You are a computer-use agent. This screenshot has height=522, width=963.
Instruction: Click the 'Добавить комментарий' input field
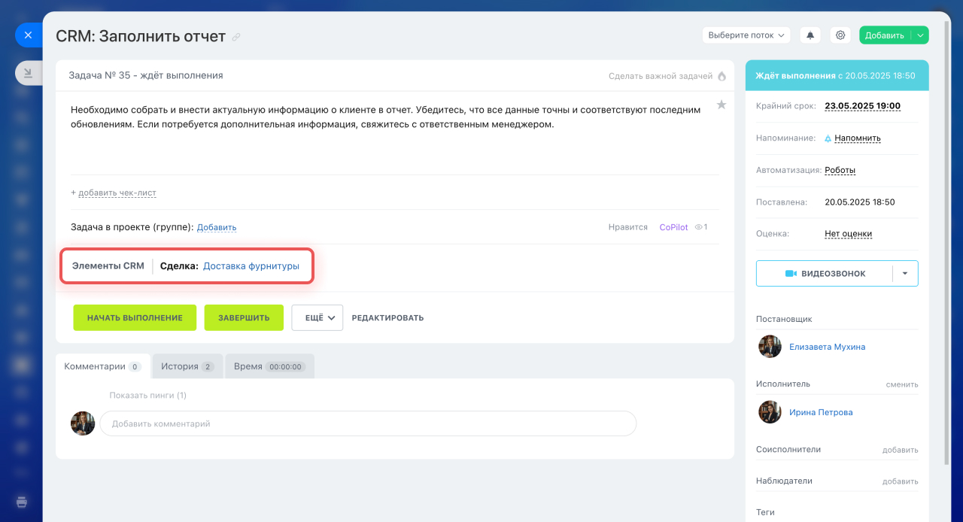368,423
